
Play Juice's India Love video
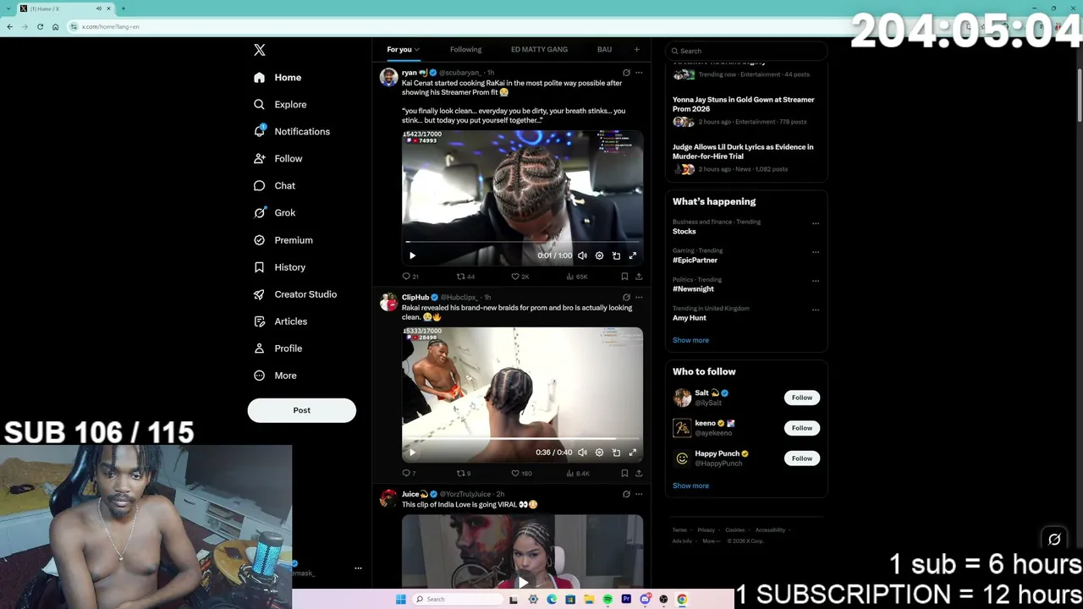click(523, 582)
